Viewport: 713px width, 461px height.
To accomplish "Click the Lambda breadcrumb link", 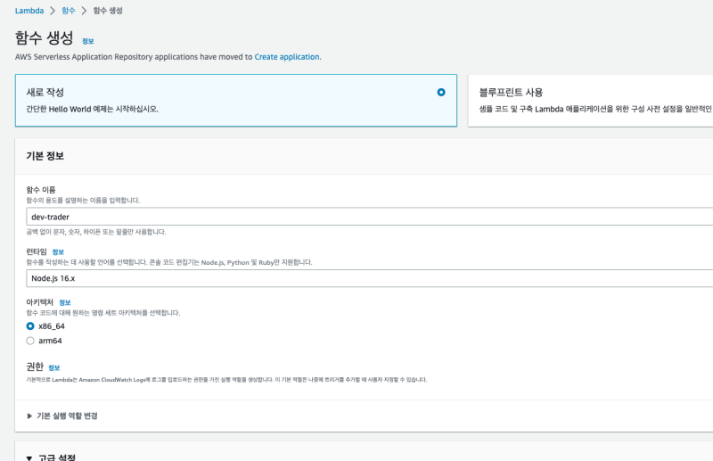I will click(29, 11).
